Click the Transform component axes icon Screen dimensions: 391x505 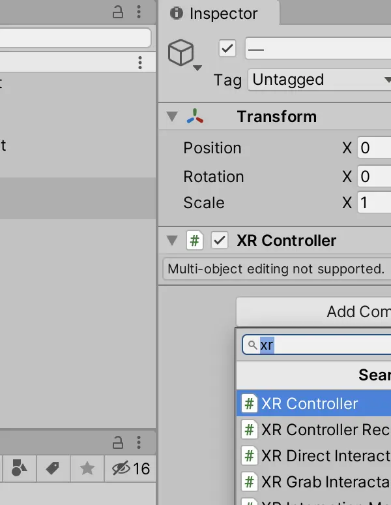coord(195,116)
